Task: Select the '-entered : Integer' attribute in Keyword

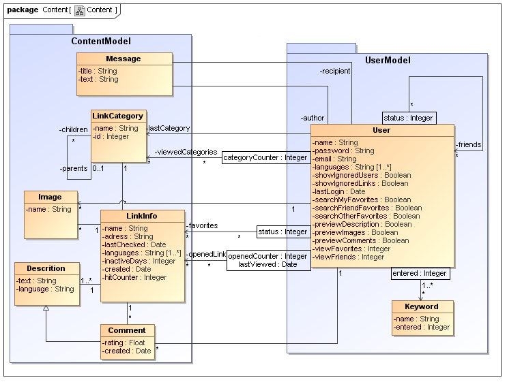Action: [x=421, y=327]
